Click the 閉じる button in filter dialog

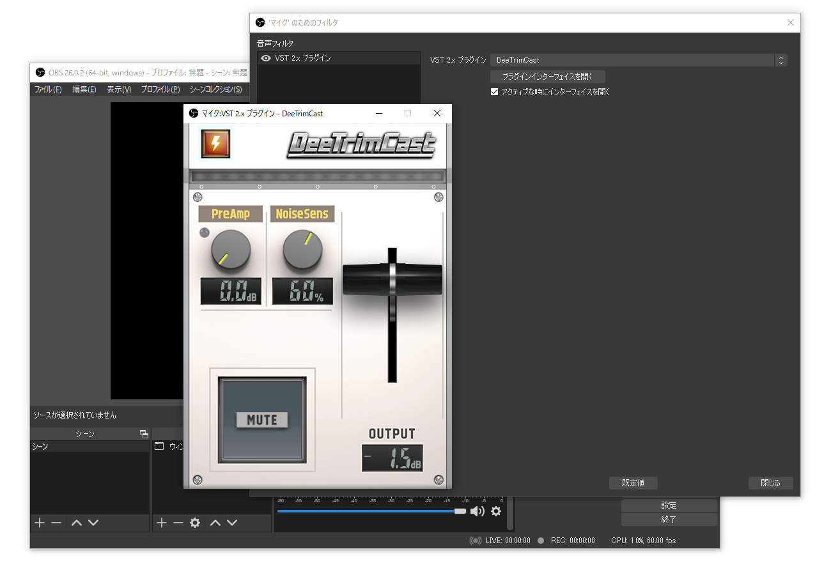click(770, 483)
